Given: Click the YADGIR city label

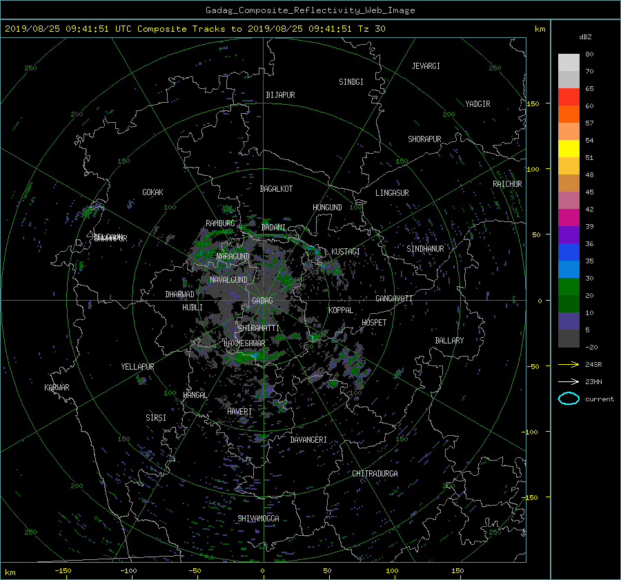Looking at the screenshot, I should [477, 103].
